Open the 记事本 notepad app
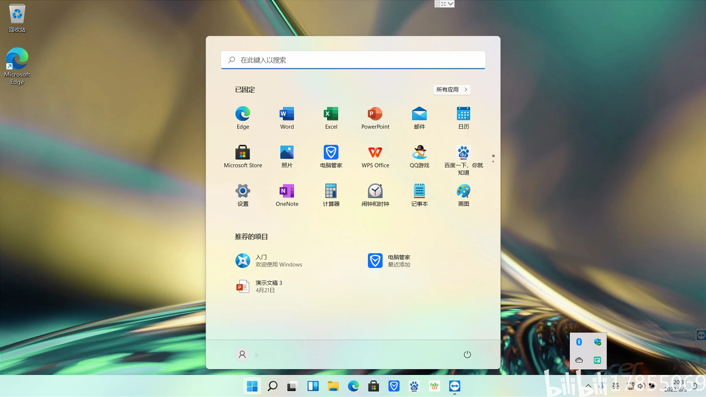Viewport: 706px width, 397px height. pyautogui.click(x=419, y=195)
